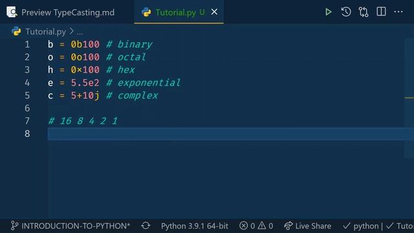Select Python 3.9.1 64-bit interpreter
This screenshot has width=414, height=233.
click(195, 226)
